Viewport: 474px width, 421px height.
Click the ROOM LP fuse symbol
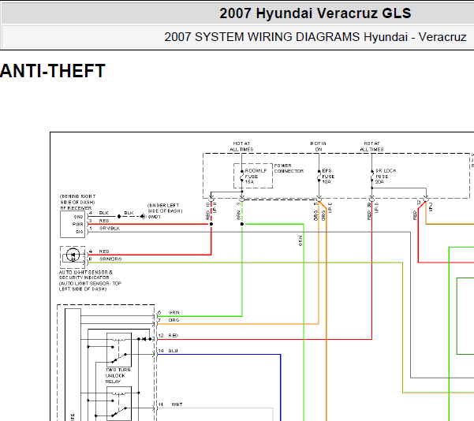pyautogui.click(x=242, y=176)
